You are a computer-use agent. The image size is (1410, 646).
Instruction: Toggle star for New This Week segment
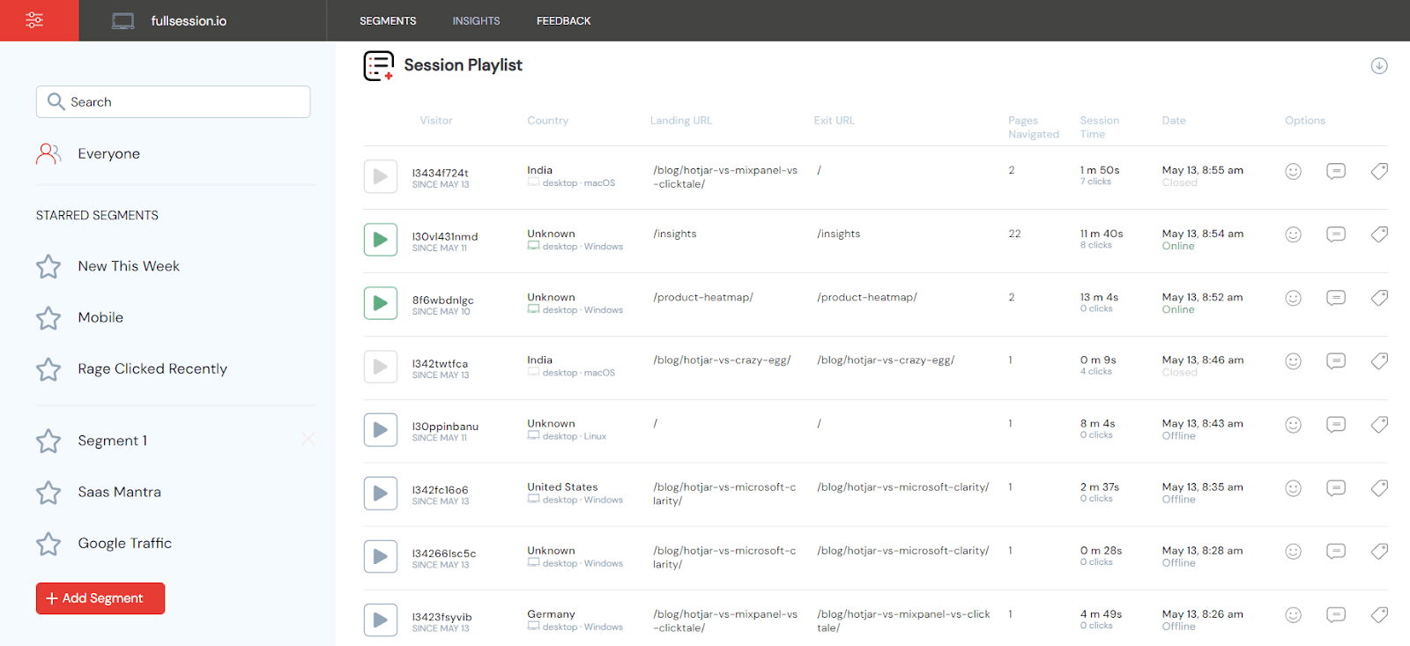(48, 266)
